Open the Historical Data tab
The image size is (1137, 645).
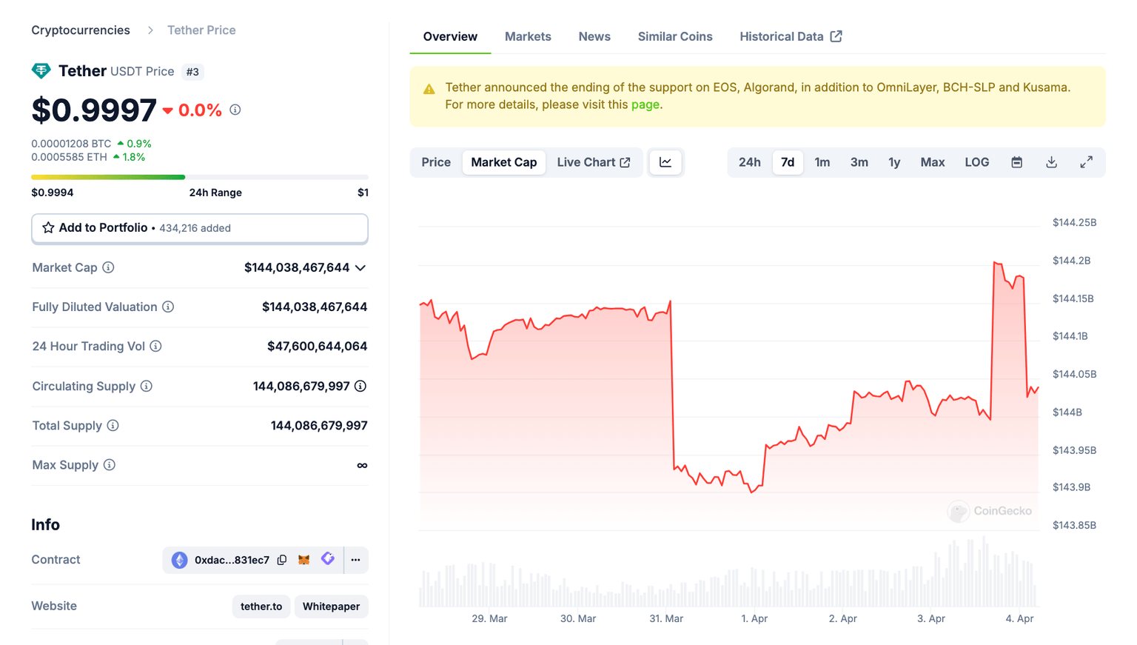[782, 36]
